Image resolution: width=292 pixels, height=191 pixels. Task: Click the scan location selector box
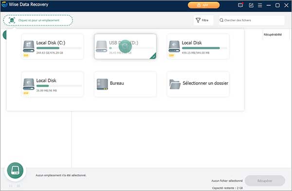pyautogui.click(x=38, y=20)
